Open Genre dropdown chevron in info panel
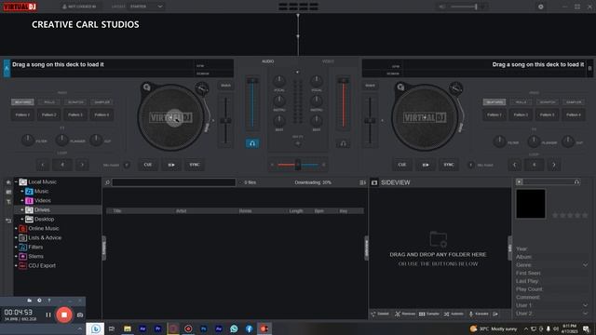Viewport: 596px width, 335px height. point(585,264)
